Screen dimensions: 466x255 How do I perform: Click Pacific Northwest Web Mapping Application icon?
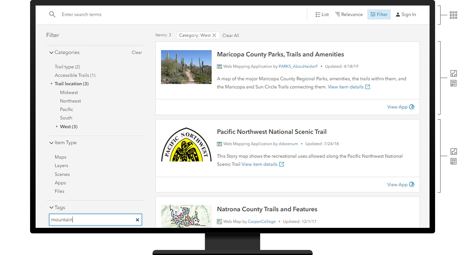pos(219,144)
